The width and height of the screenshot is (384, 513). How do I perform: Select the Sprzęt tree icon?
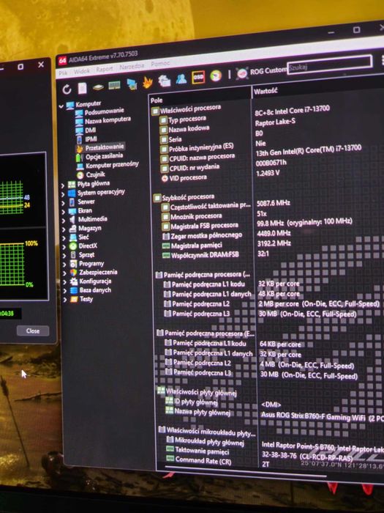point(73,255)
